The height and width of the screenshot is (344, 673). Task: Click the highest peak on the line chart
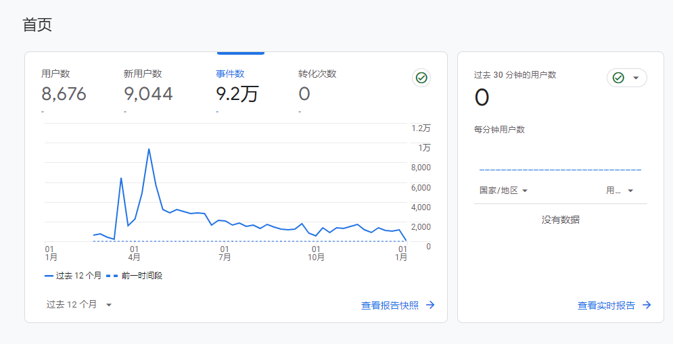tap(148, 149)
